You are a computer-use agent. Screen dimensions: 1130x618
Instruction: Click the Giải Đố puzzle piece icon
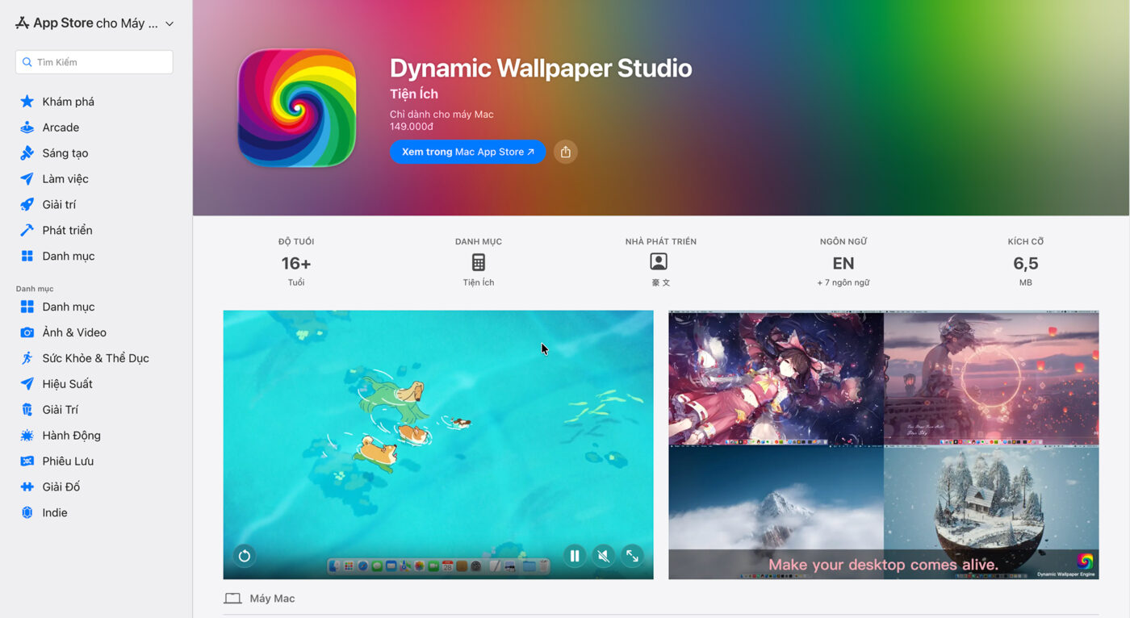coord(27,487)
